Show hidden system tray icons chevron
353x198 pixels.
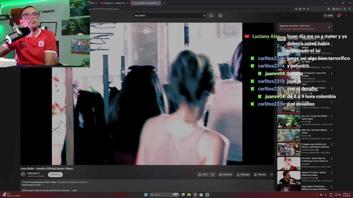(317, 195)
